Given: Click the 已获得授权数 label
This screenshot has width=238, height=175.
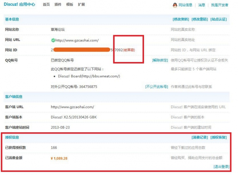Looking at the screenshot, I should (x=15, y=148).
